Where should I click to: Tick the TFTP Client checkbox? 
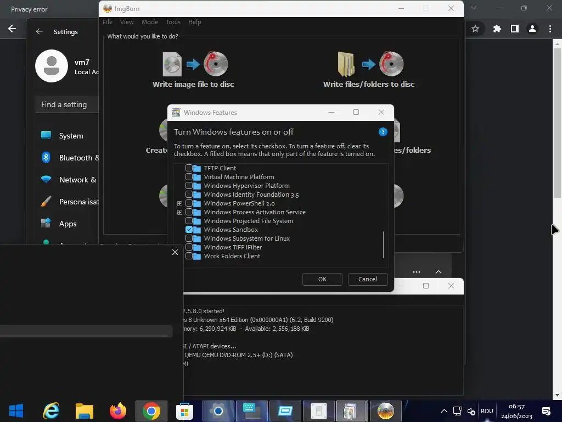click(189, 168)
